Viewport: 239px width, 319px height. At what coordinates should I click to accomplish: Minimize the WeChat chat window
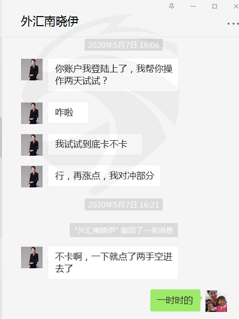pyautogui.click(x=193, y=7)
